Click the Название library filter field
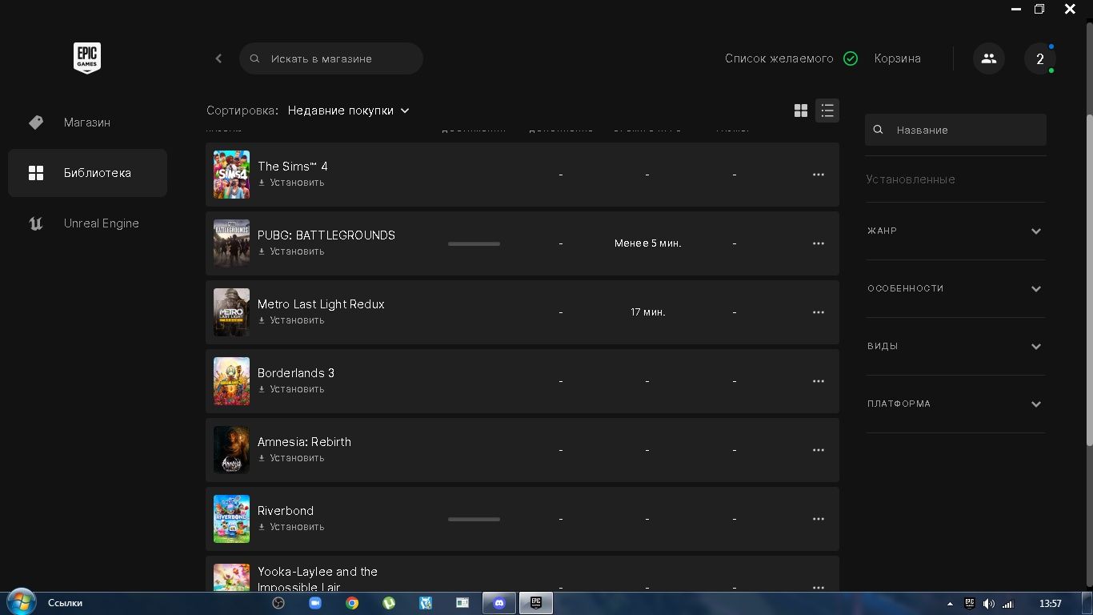The height and width of the screenshot is (615, 1093). click(955, 130)
